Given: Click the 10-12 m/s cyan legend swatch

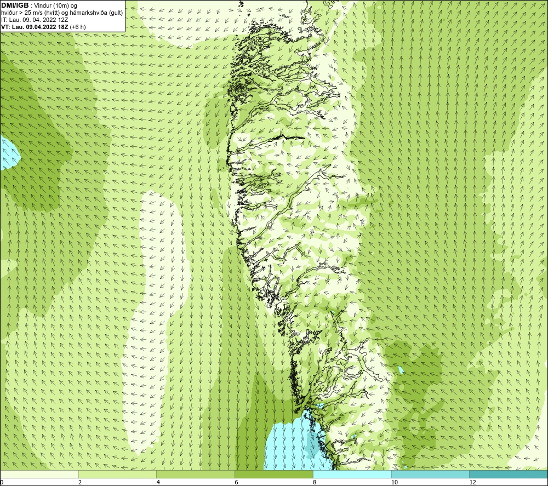Looking at the screenshot, I should tap(431, 474).
